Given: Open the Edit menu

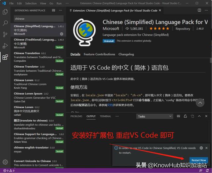Looking at the screenshot, I should point(19,3).
